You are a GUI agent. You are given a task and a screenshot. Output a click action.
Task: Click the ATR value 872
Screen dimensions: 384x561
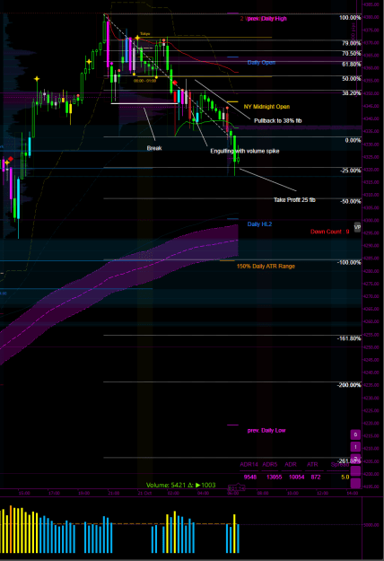(316, 477)
